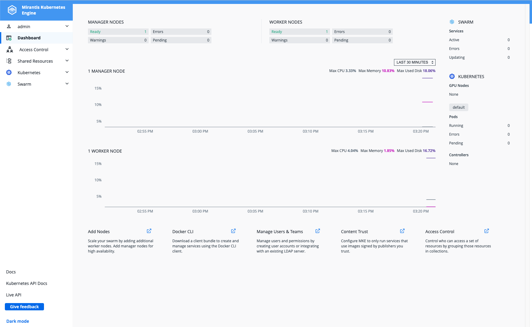Open the Docker CLI external link icon
532x327 pixels.
pyautogui.click(x=233, y=231)
